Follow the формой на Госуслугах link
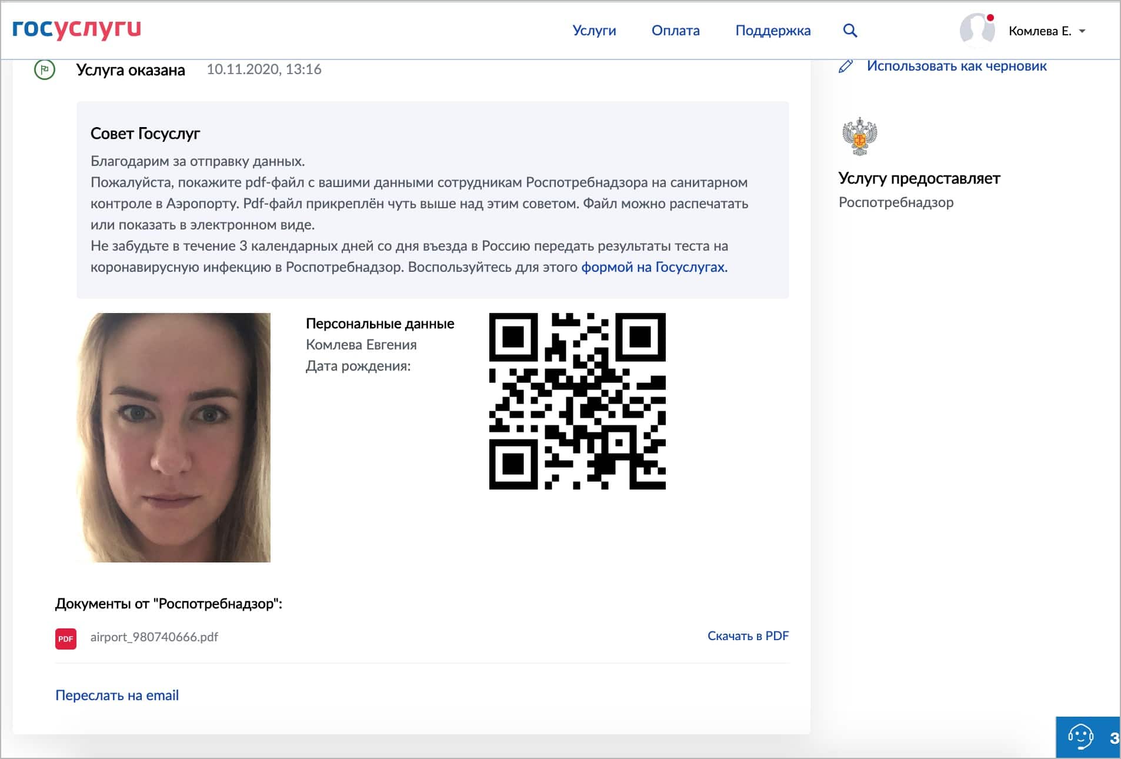Viewport: 1121px width, 759px height. point(654,267)
